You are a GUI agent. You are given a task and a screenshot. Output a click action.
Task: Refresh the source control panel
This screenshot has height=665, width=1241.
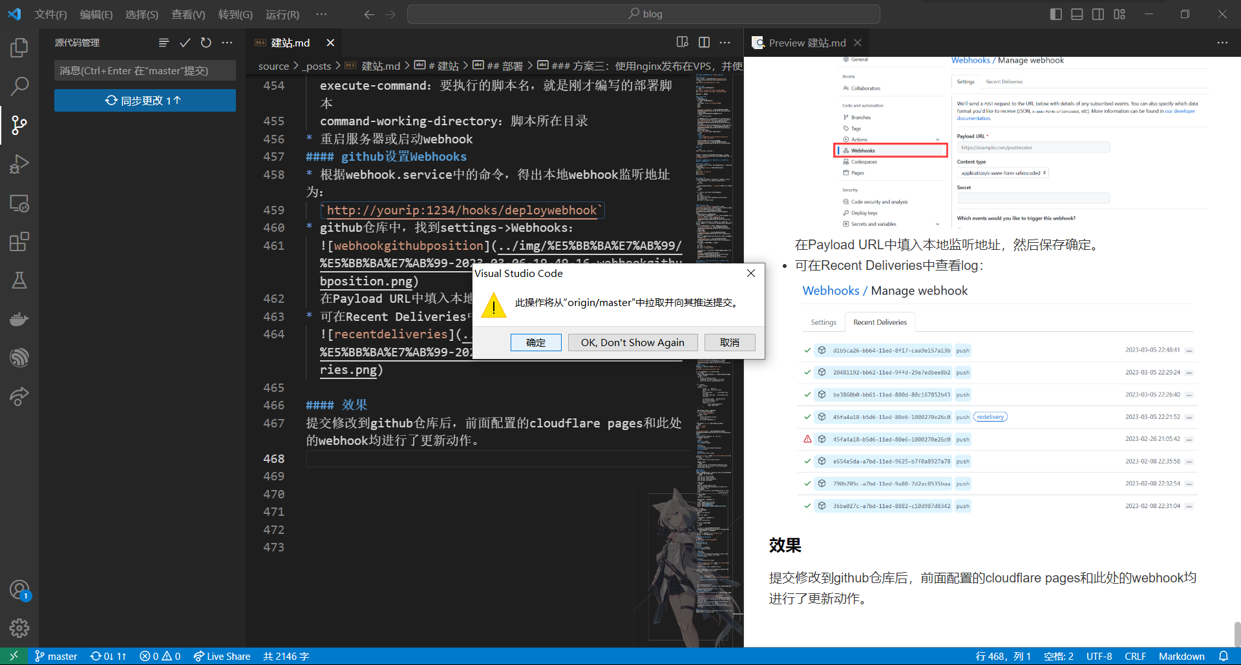[206, 43]
